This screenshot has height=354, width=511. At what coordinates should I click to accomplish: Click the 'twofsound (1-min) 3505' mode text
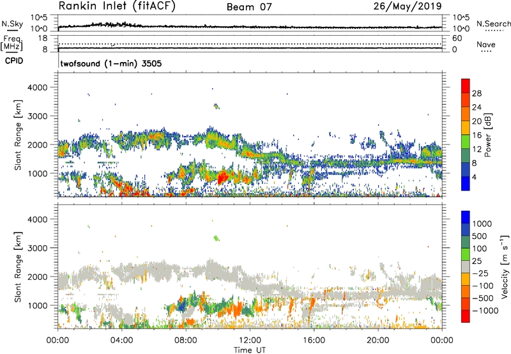(x=111, y=63)
